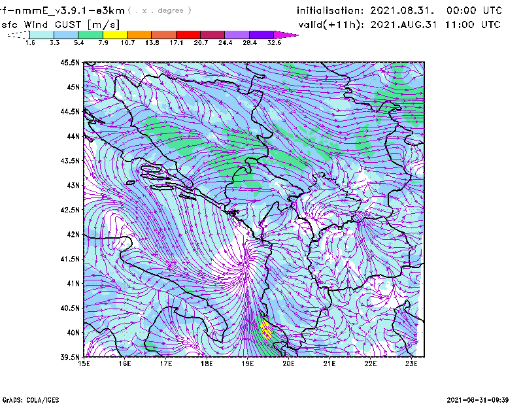The width and height of the screenshot is (523, 404).
Task: Click the "45.5N" latitude label
Action: click(x=70, y=62)
